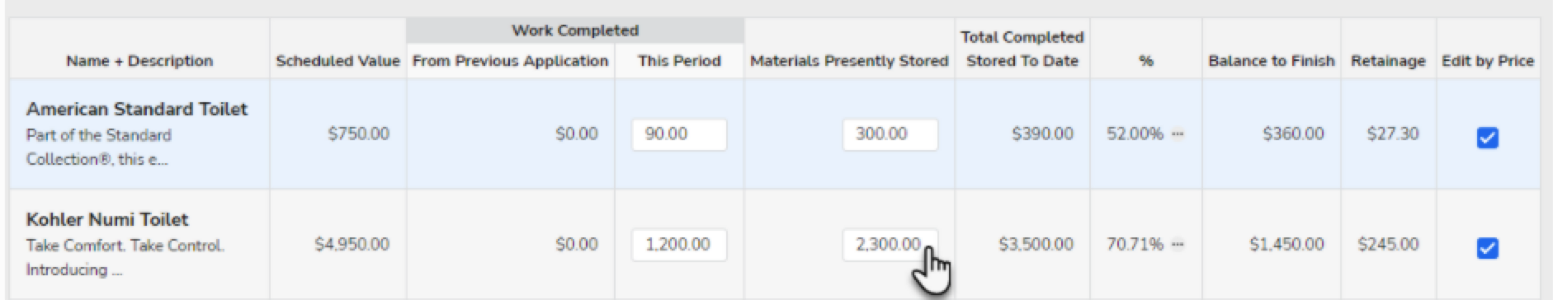
Task: Expand truncated description 'Take Comfort. Take Control.'
Action: point(125,257)
